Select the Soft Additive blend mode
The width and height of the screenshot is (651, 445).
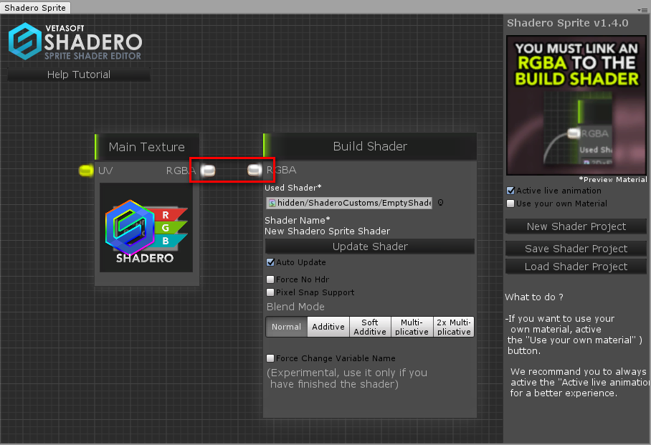pos(370,327)
